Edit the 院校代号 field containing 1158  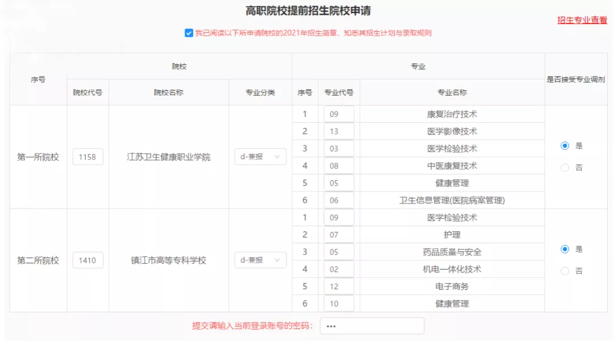pos(88,157)
